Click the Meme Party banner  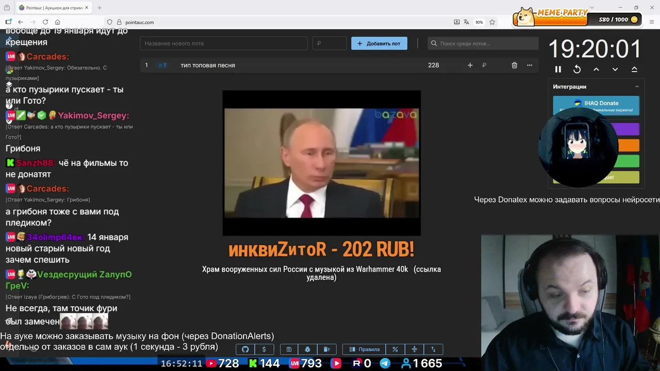[x=577, y=17]
